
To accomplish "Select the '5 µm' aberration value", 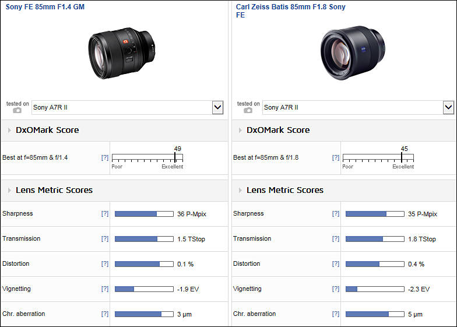I will coord(415,314).
